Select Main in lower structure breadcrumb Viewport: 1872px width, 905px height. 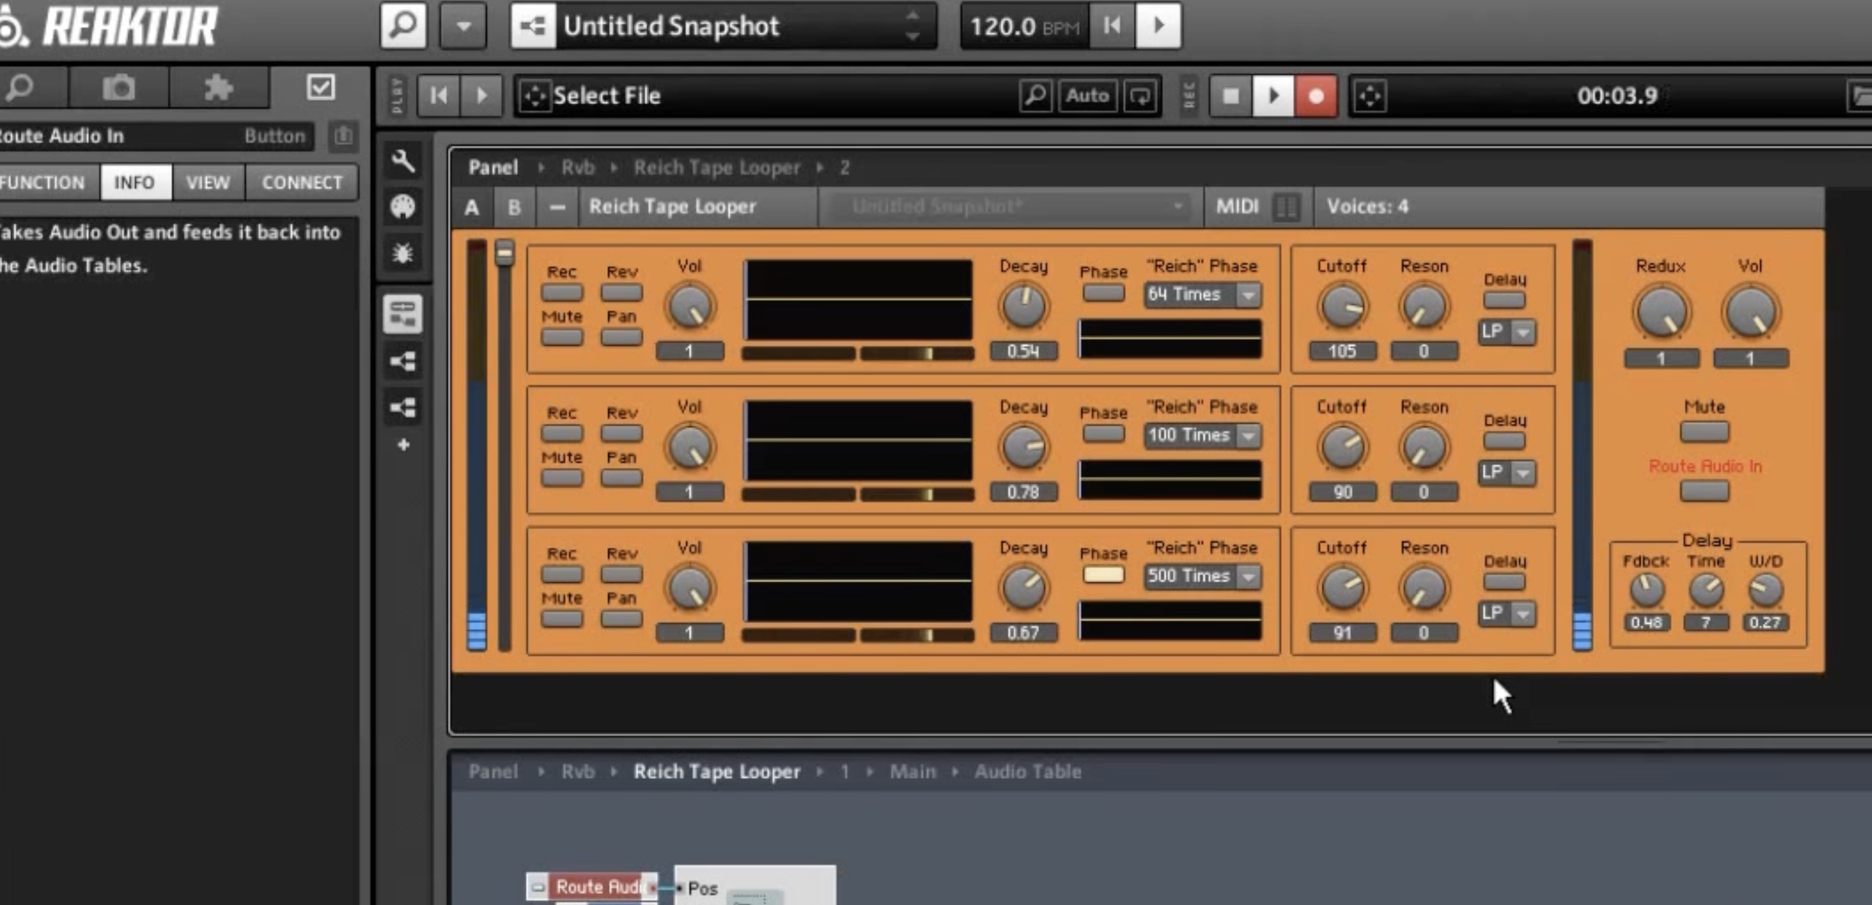[913, 772]
